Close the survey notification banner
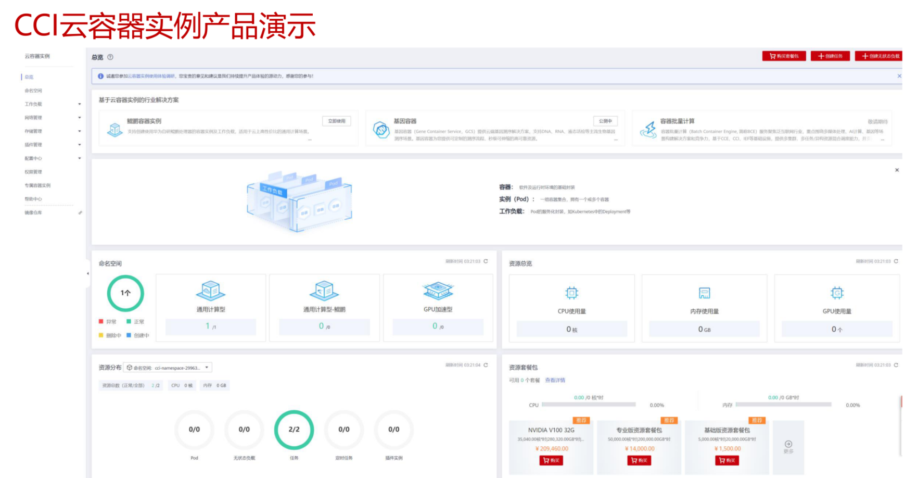The height and width of the screenshot is (478, 917). [x=899, y=76]
